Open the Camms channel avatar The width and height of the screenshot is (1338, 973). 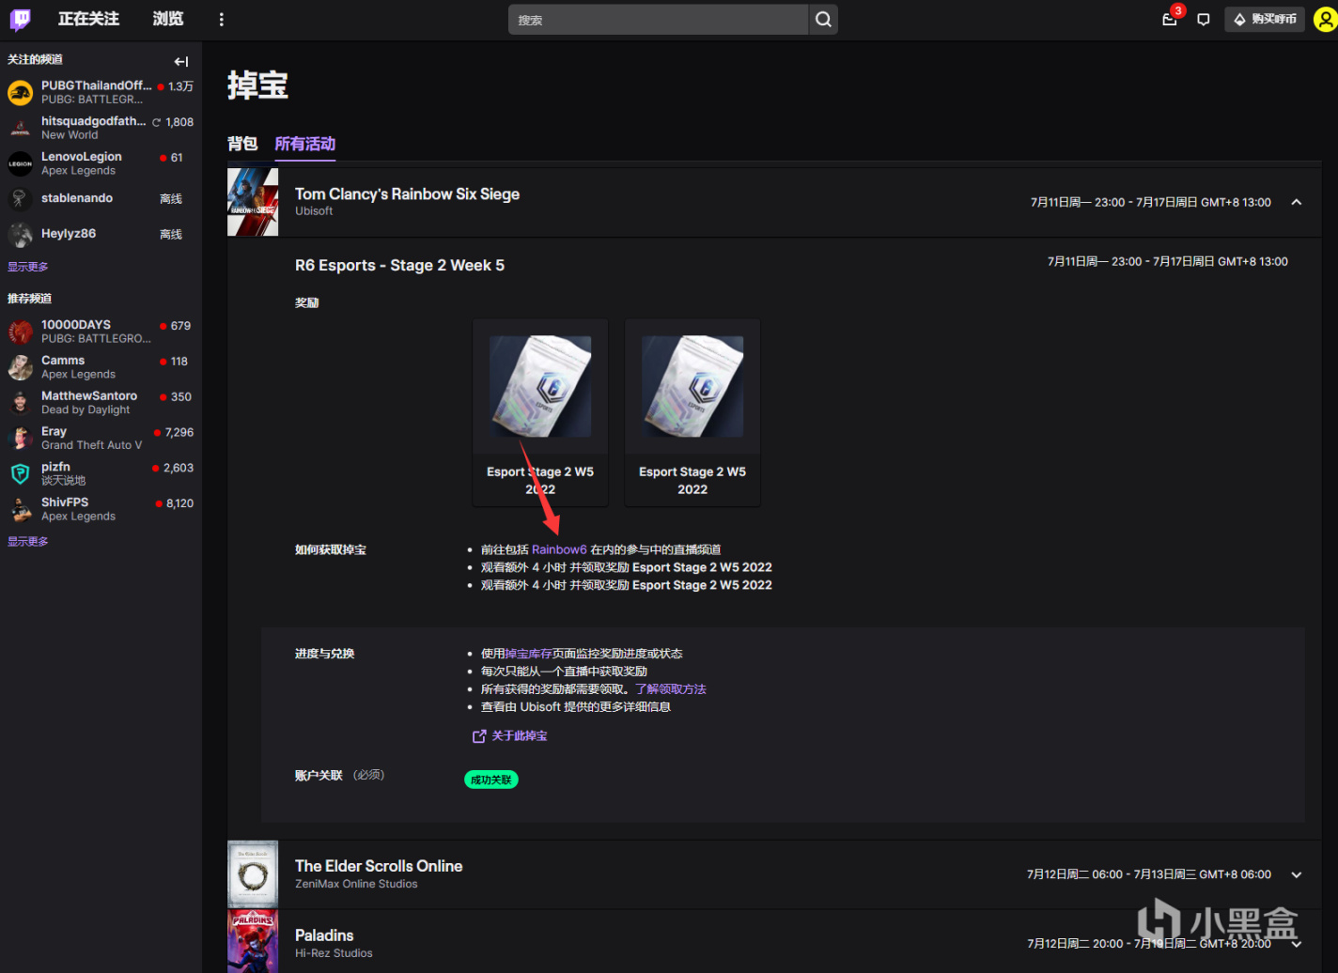(x=21, y=367)
